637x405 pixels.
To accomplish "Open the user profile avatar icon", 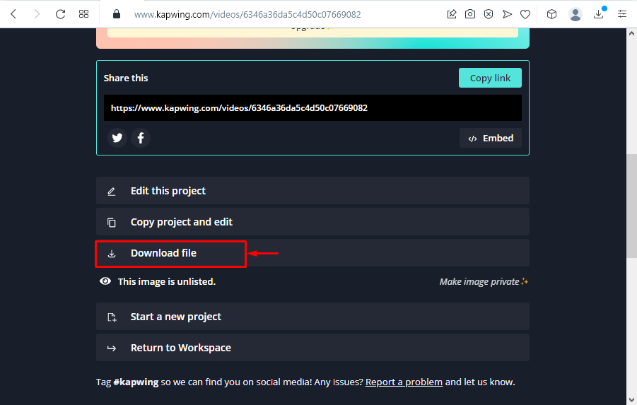I will [575, 14].
